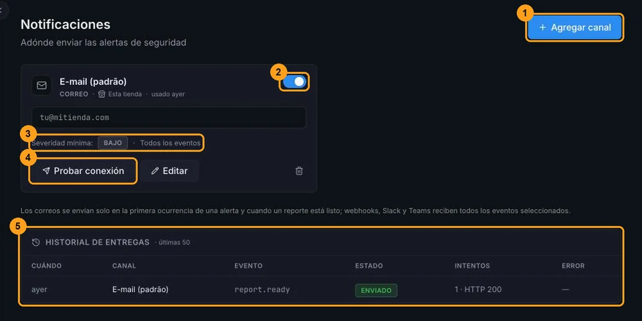Click the ENVIADO status badge
The height and width of the screenshot is (321, 642).
tap(376, 290)
